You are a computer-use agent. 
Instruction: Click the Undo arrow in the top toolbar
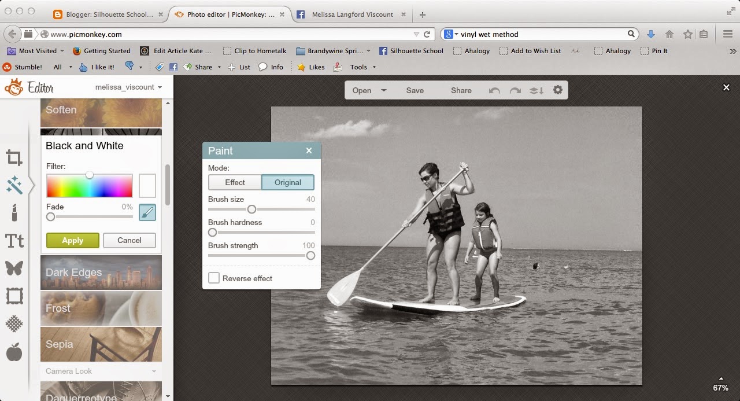click(494, 90)
